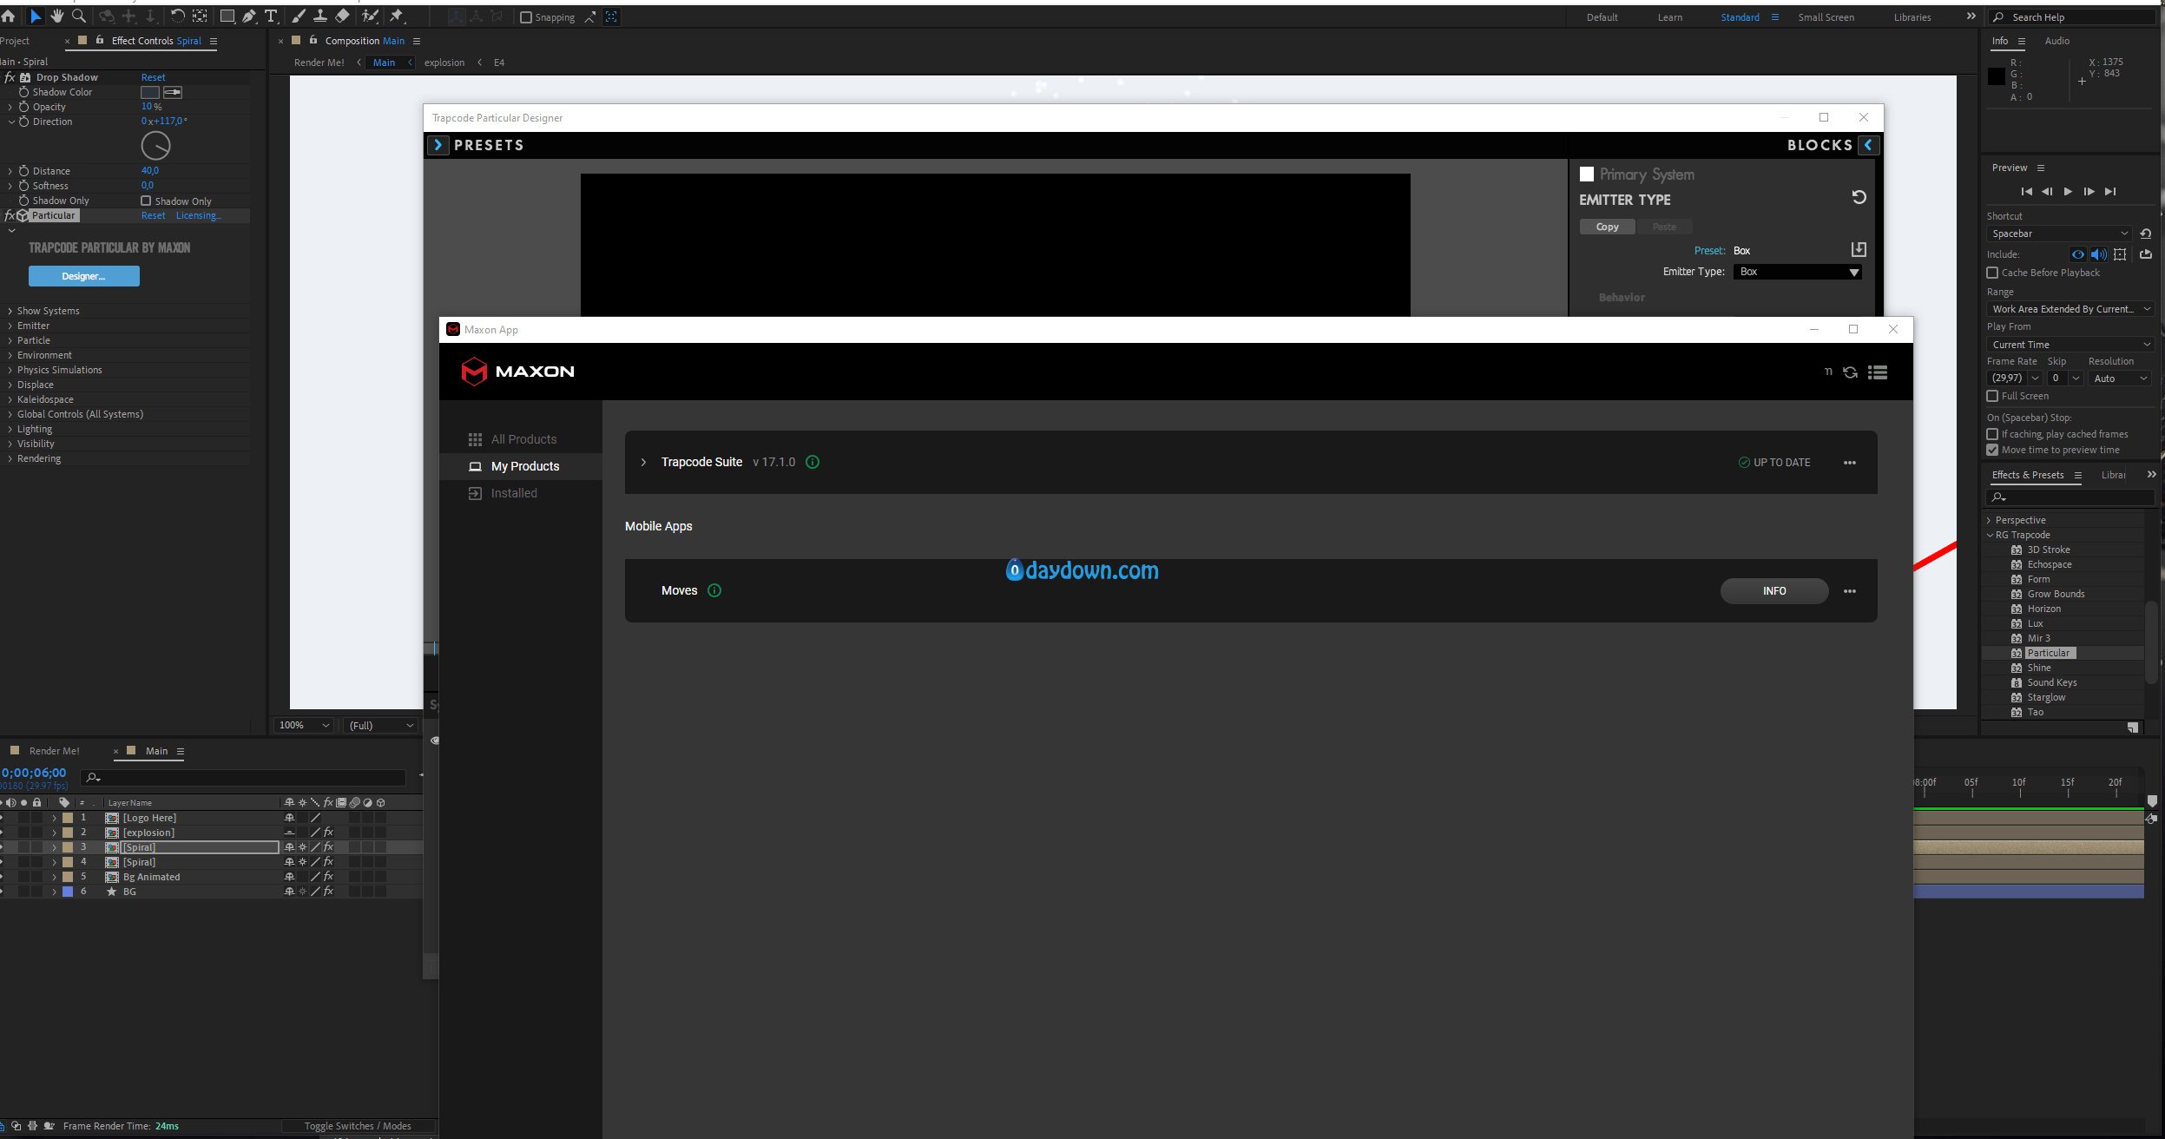Click the Licensing... link for Particular

pyautogui.click(x=198, y=215)
